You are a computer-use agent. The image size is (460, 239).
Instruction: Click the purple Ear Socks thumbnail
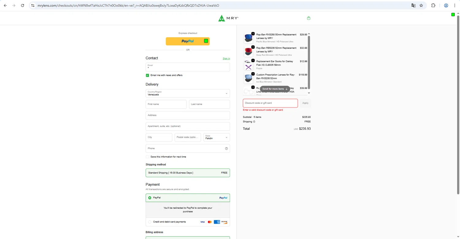(x=248, y=65)
